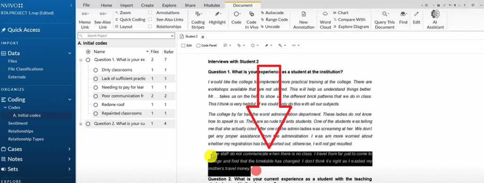This screenshot has width=484, height=183.
Task: Switch to the Explore ribbon tab
Action: click(169, 5)
